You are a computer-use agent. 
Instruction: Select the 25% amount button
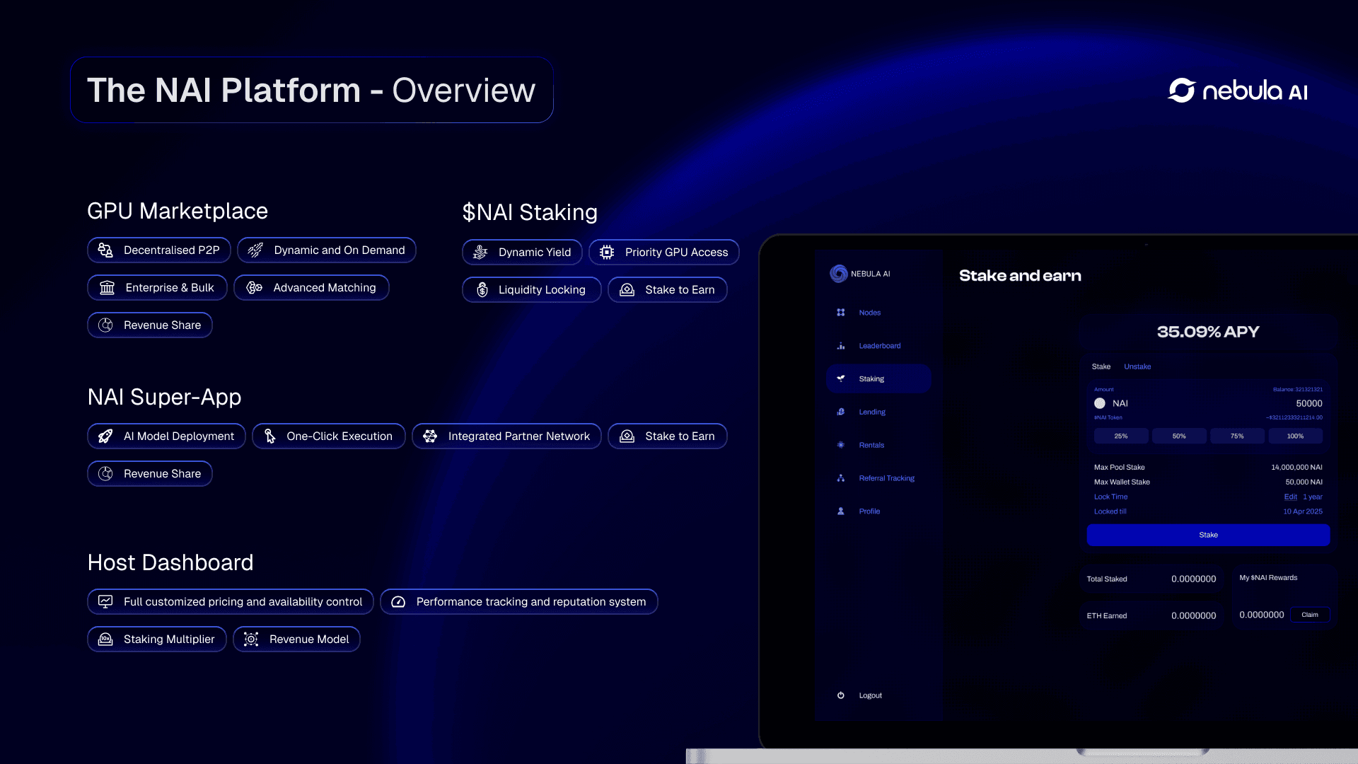point(1121,436)
